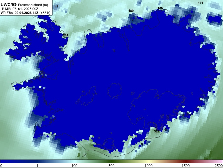Click the map value label '171'

pyautogui.click(x=200, y=3)
